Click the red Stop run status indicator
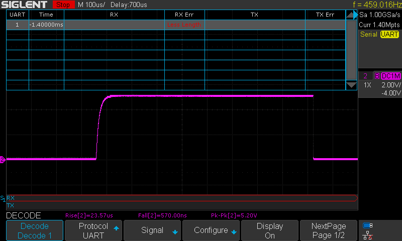Screen dimensions: 402x241 pyautogui.click(x=63, y=5)
